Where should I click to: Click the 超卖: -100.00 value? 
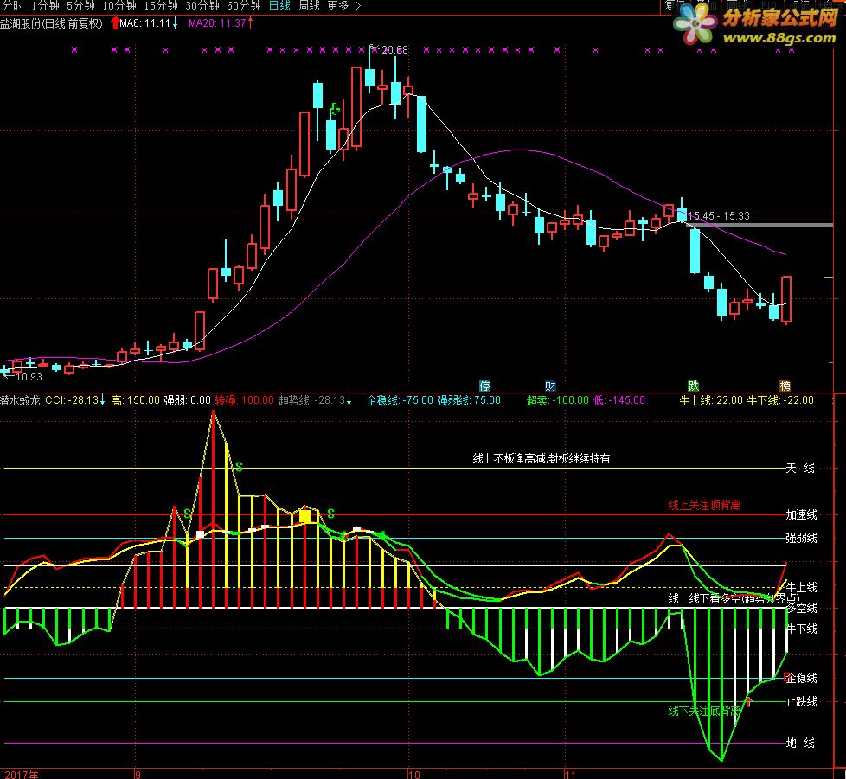pos(558,400)
